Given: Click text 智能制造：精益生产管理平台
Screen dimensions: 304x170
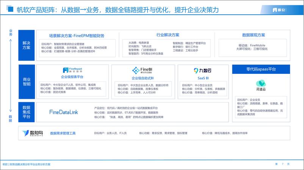Looking at the screenshot, I should 189,43.
